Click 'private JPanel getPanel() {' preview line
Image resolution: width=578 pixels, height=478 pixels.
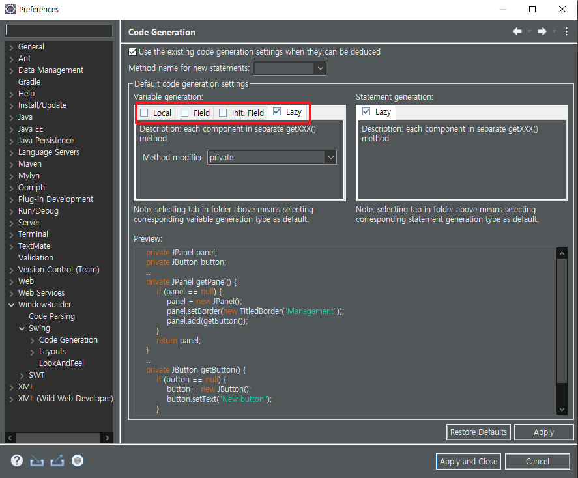(x=192, y=282)
